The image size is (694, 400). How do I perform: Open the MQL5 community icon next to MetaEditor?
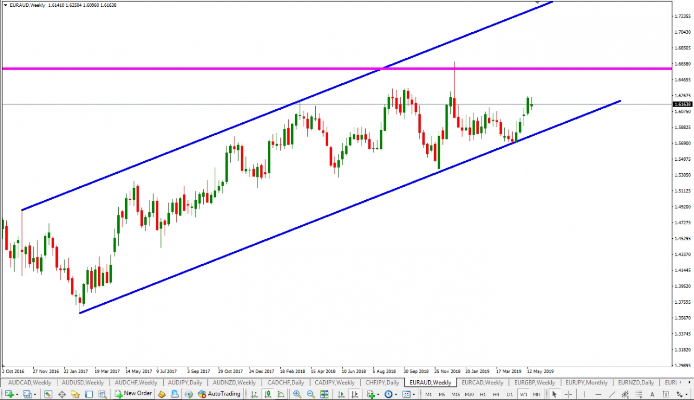point(175,394)
